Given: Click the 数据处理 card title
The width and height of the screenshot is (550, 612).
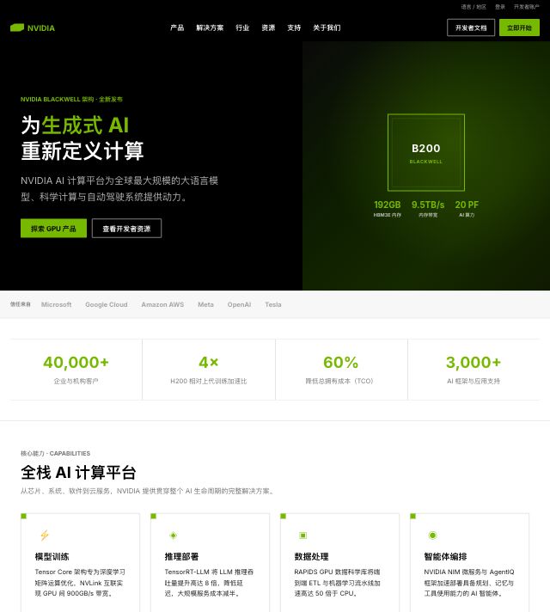Looking at the screenshot, I should [311, 557].
